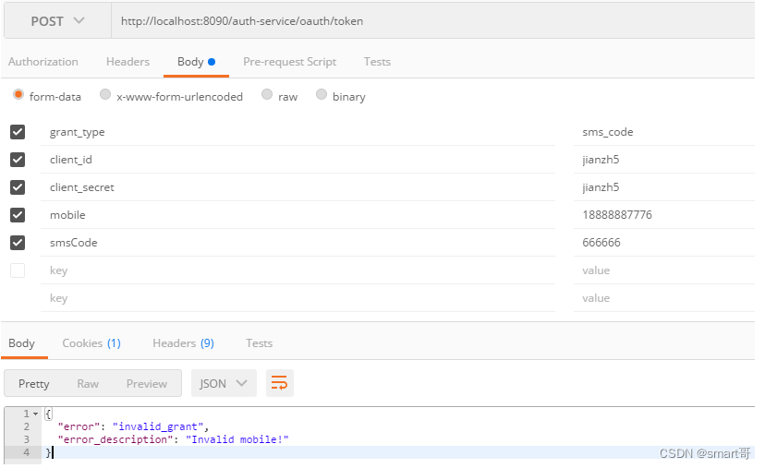
Task: Edit the grant_type key field
Action: (x=297, y=132)
